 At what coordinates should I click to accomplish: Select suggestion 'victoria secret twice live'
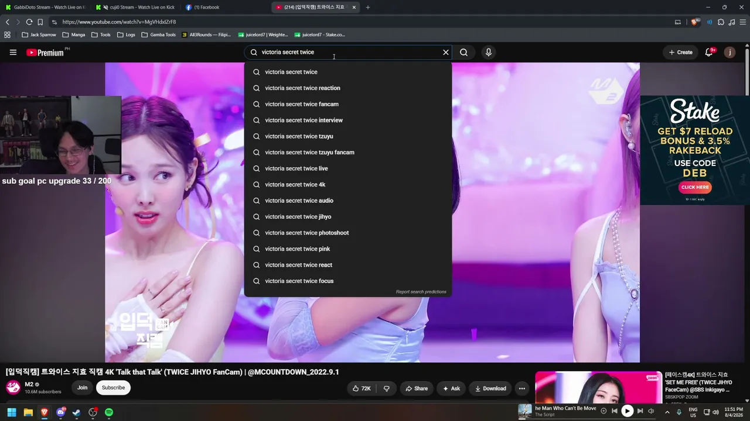[x=348, y=168]
